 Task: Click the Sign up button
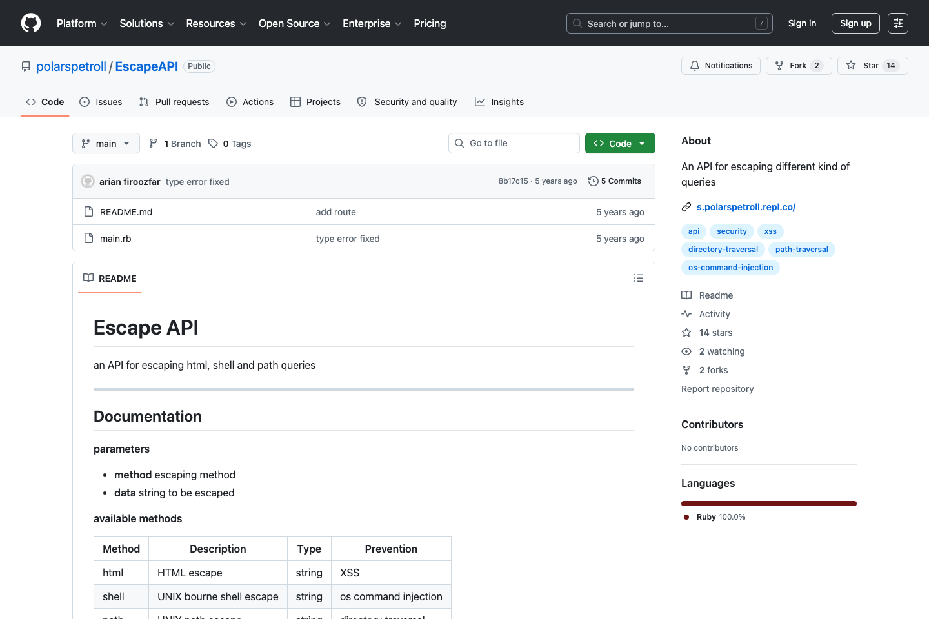coord(855,23)
